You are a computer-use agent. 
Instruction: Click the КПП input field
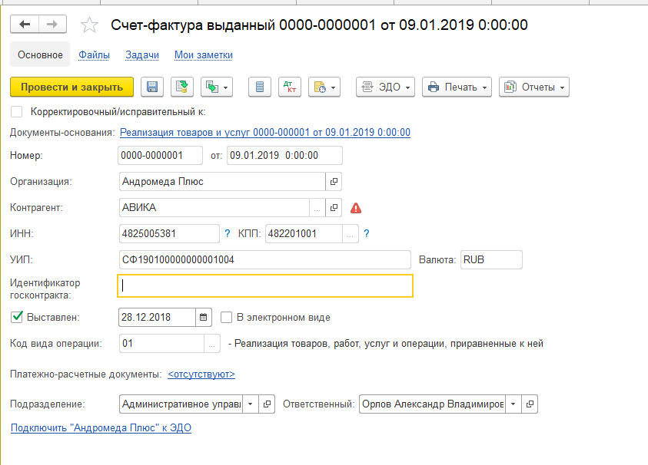pyautogui.click(x=304, y=233)
